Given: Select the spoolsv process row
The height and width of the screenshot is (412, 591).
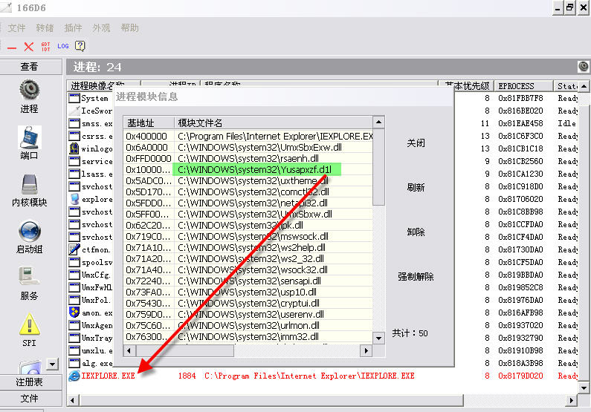Looking at the screenshot, I should 91,262.
